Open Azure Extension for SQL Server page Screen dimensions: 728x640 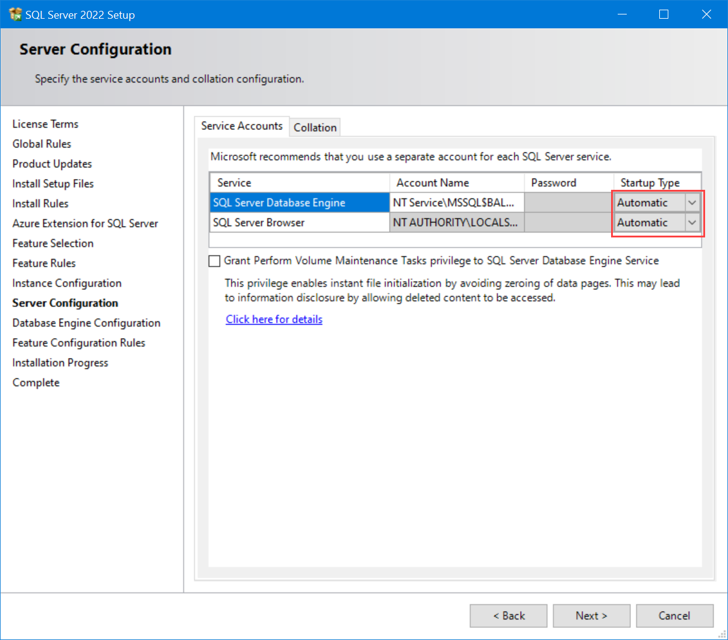tap(85, 223)
